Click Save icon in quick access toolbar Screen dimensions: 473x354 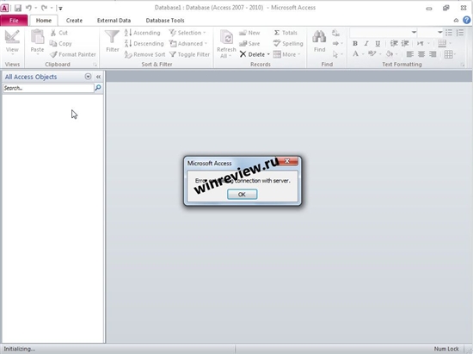18,8
